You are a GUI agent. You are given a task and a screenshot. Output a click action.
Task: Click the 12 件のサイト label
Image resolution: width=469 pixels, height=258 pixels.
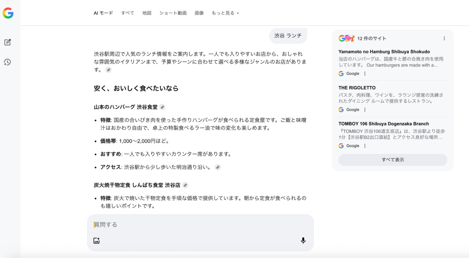371,38
